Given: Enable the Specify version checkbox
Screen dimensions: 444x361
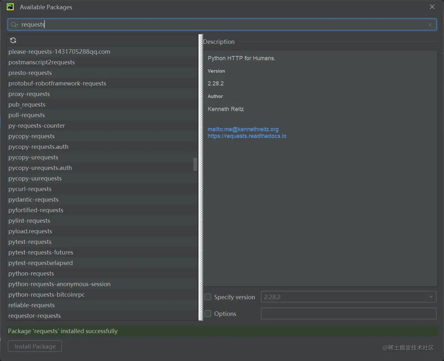Looking at the screenshot, I should click(208, 297).
